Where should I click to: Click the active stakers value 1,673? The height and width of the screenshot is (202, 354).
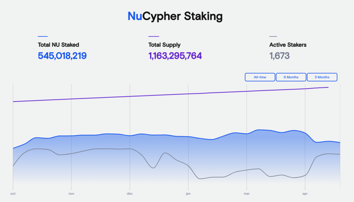click(280, 56)
